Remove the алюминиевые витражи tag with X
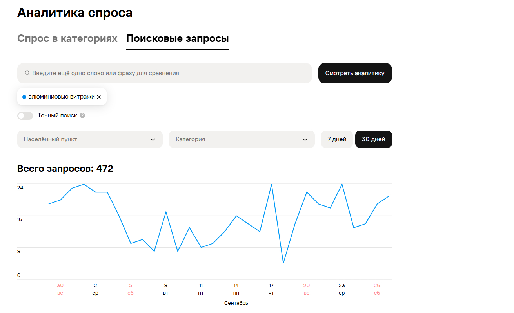This screenshot has height=313, width=514. tap(99, 97)
